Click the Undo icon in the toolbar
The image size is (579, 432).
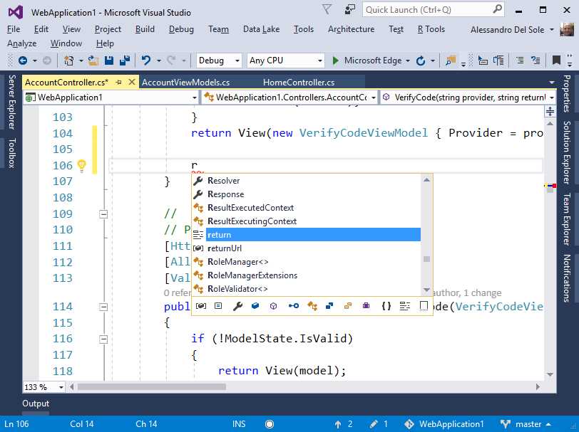click(145, 60)
